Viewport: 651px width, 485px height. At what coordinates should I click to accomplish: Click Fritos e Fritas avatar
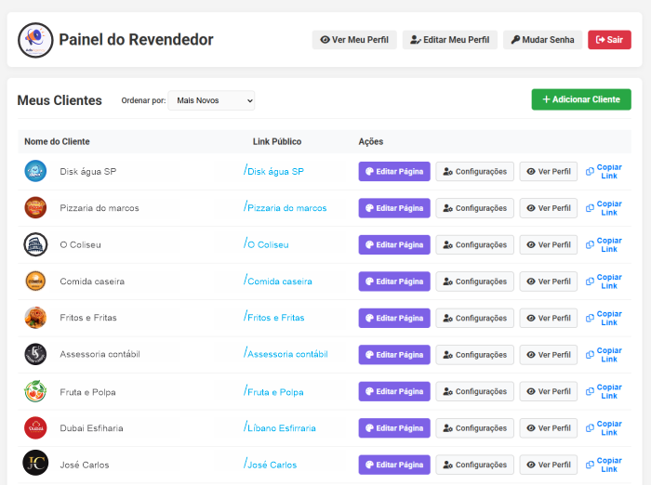tap(35, 318)
